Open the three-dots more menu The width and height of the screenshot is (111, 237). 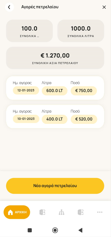pyautogui.click(x=100, y=212)
